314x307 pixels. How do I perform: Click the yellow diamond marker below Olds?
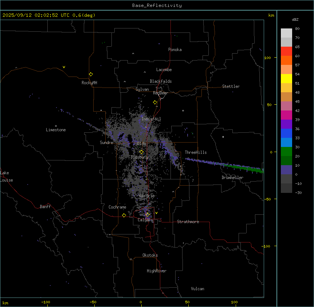(x=141, y=152)
